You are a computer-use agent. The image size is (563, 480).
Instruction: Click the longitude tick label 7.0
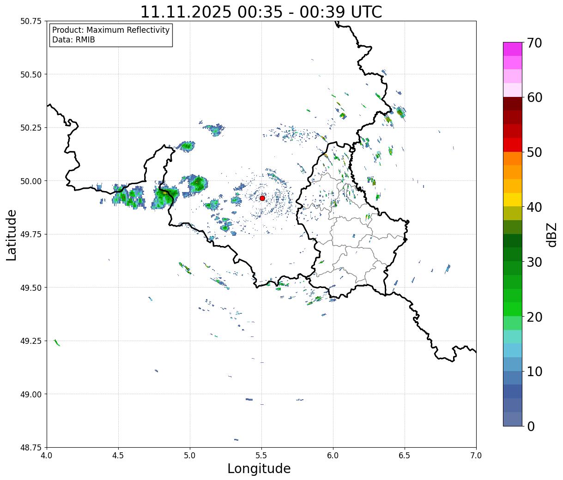pos(476,456)
